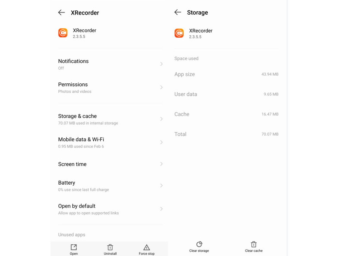The image size is (344, 256).
Task: Tap the back arrow on the Storage screen
Action: [178, 12]
